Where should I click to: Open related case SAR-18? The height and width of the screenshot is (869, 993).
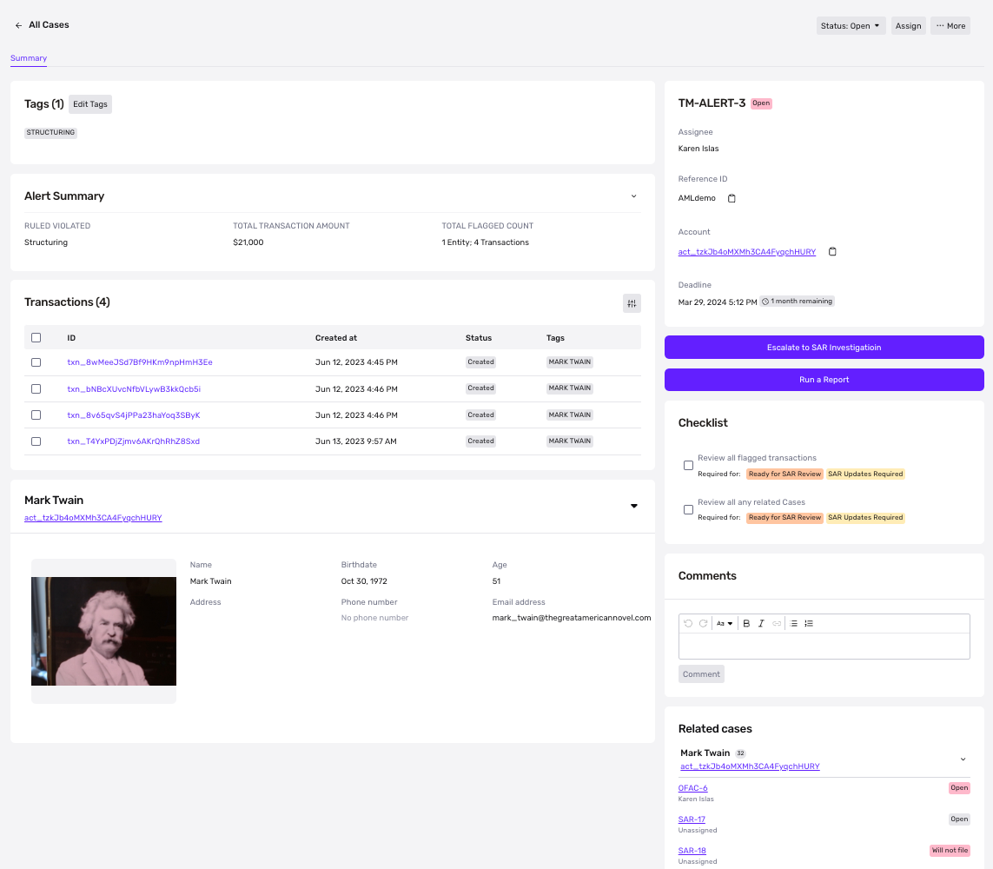pos(692,851)
